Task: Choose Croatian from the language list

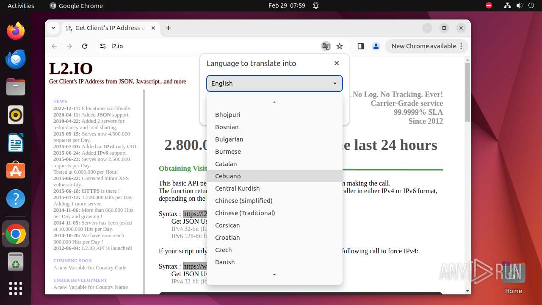Action: [x=274, y=238]
